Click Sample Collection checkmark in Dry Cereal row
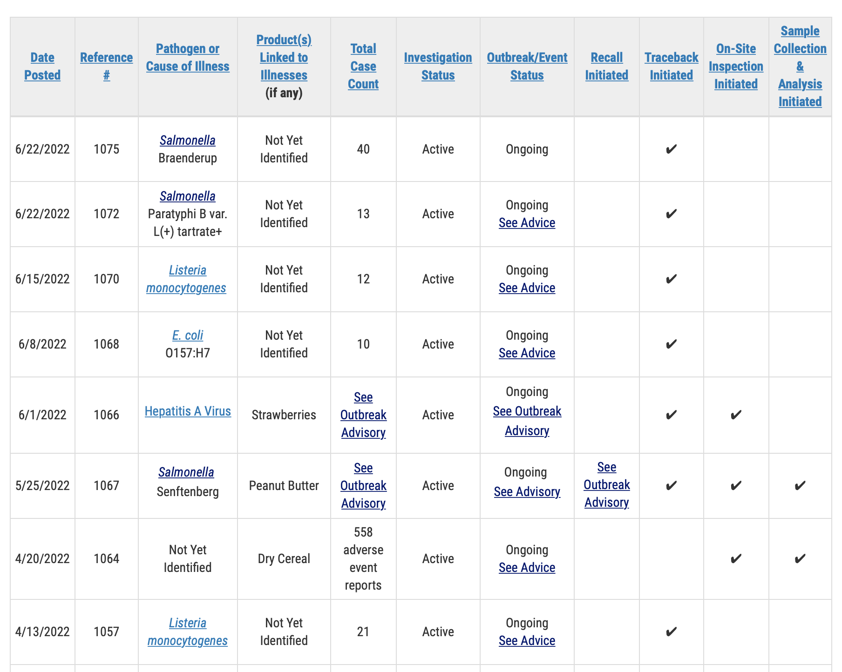This screenshot has height=672, width=842. click(x=800, y=558)
